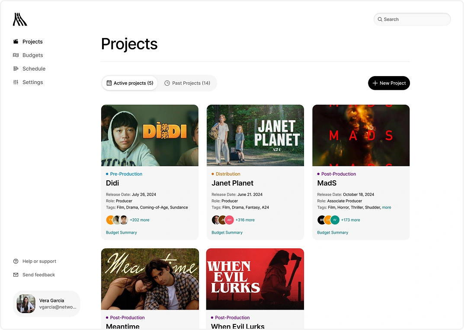Click the IV avatar on MadS card
Image resolution: width=464 pixels, height=330 pixels.
point(335,220)
